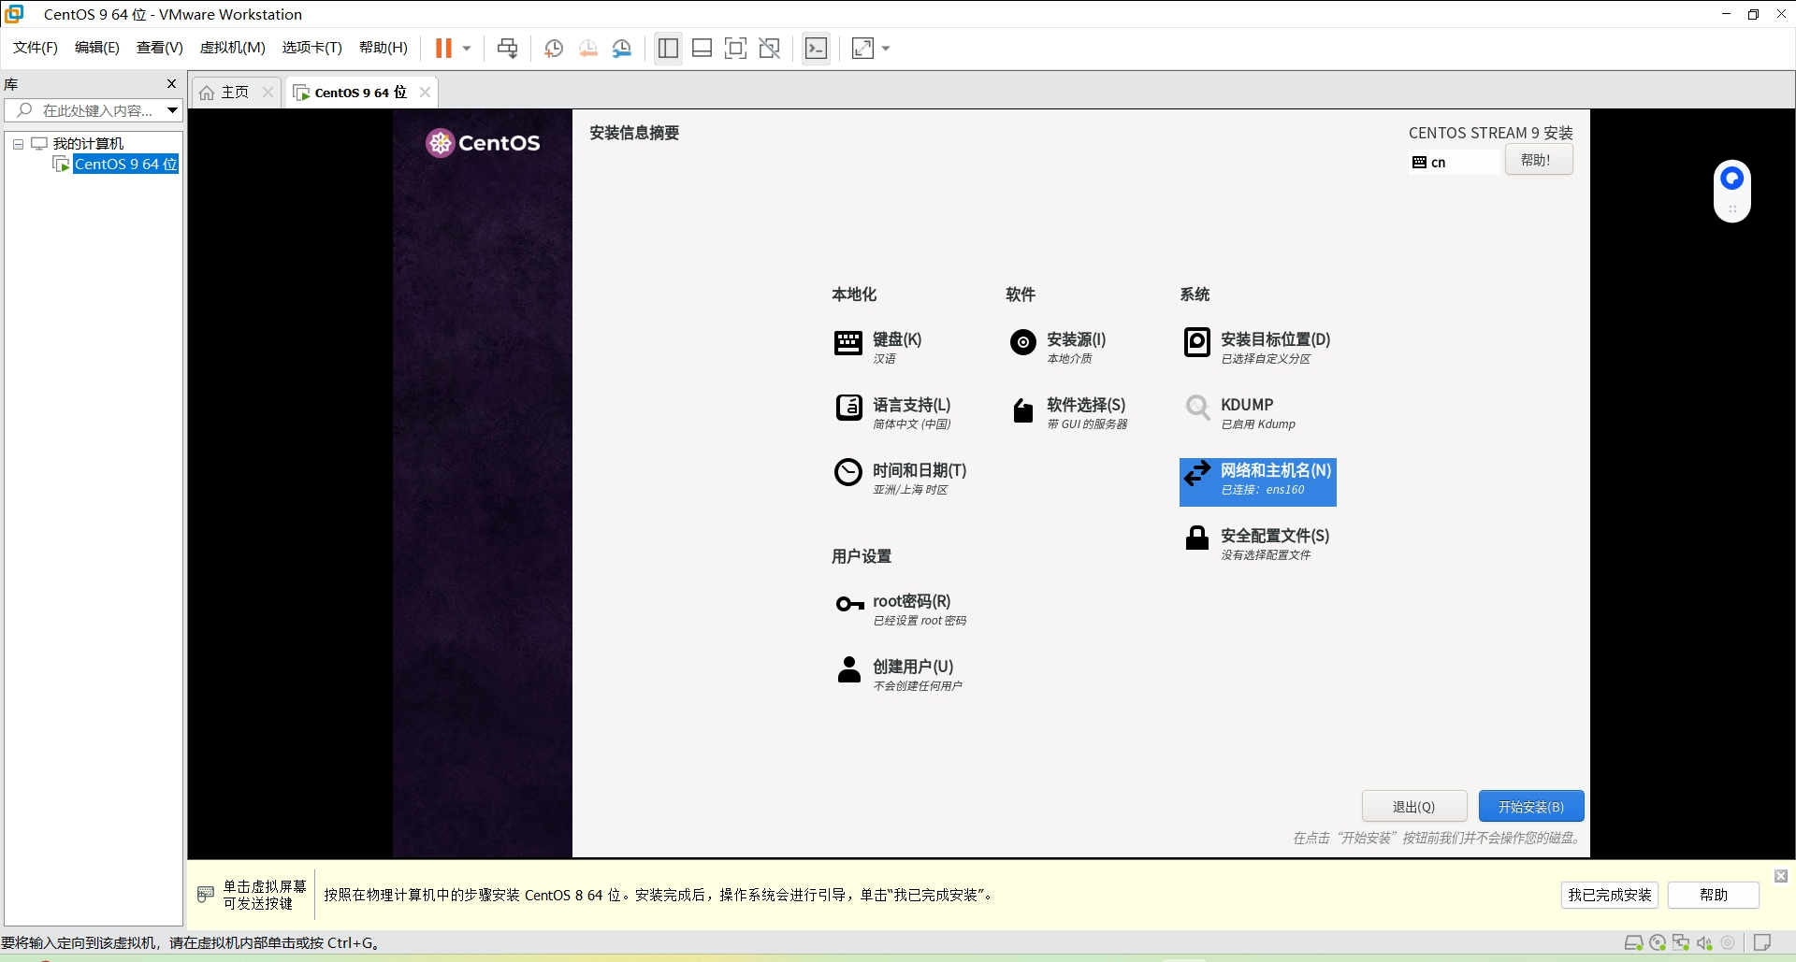This screenshot has width=1796, height=962.
Task: Open the power options dropdown arrow next to pause
Action: [467, 49]
